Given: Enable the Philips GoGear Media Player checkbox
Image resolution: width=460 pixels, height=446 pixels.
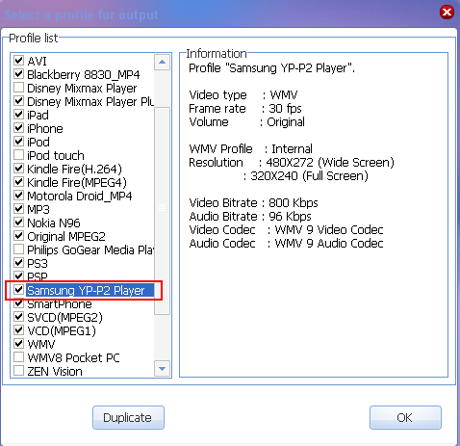Looking at the screenshot, I should (19, 249).
